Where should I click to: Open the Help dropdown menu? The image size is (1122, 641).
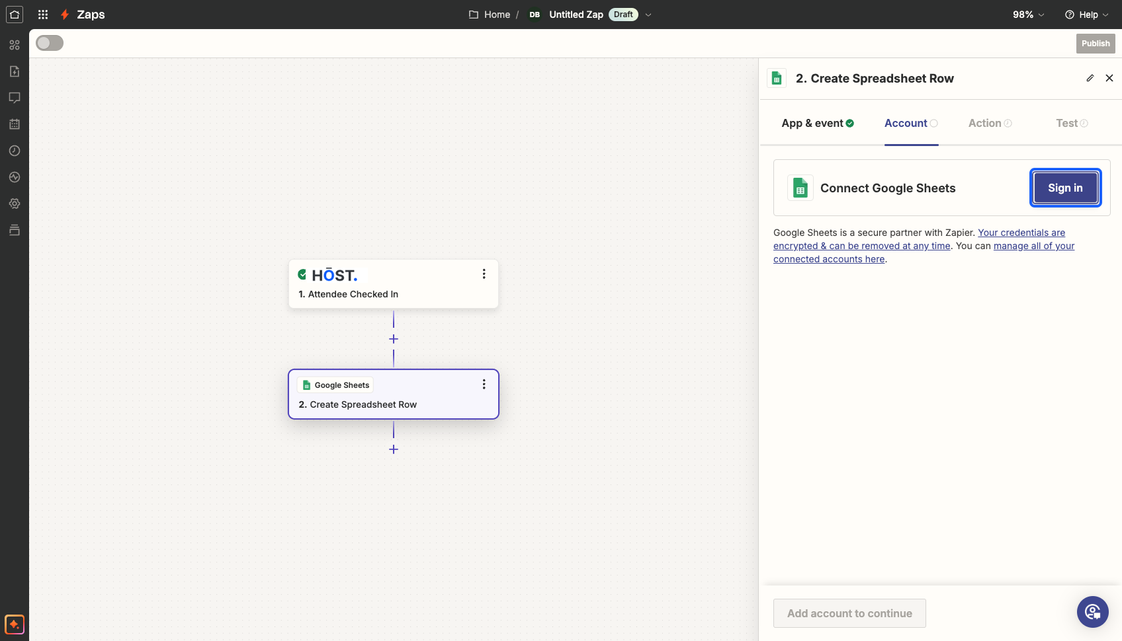coord(1087,15)
